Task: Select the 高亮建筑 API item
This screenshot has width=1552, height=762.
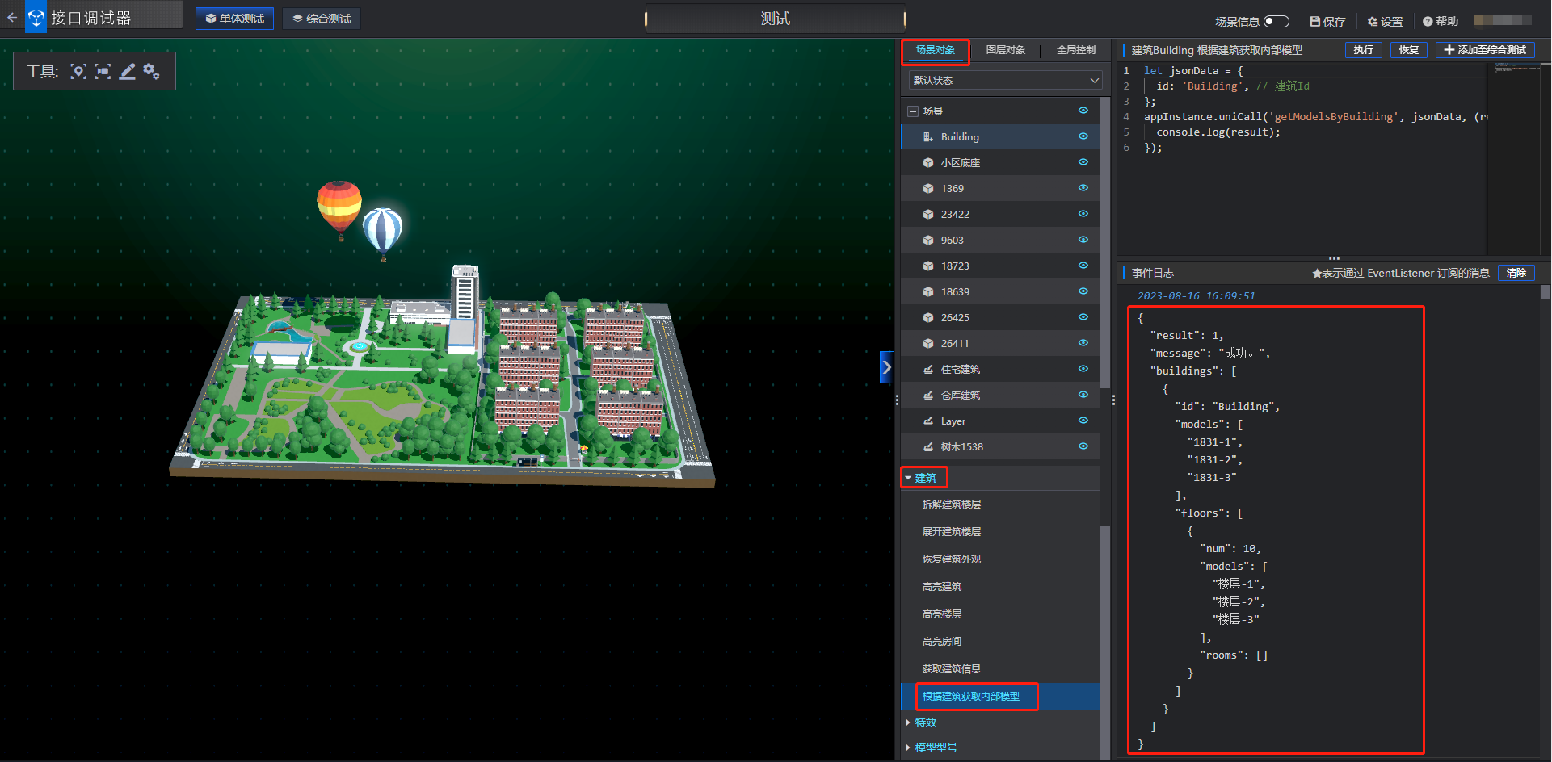Action: 942,587
